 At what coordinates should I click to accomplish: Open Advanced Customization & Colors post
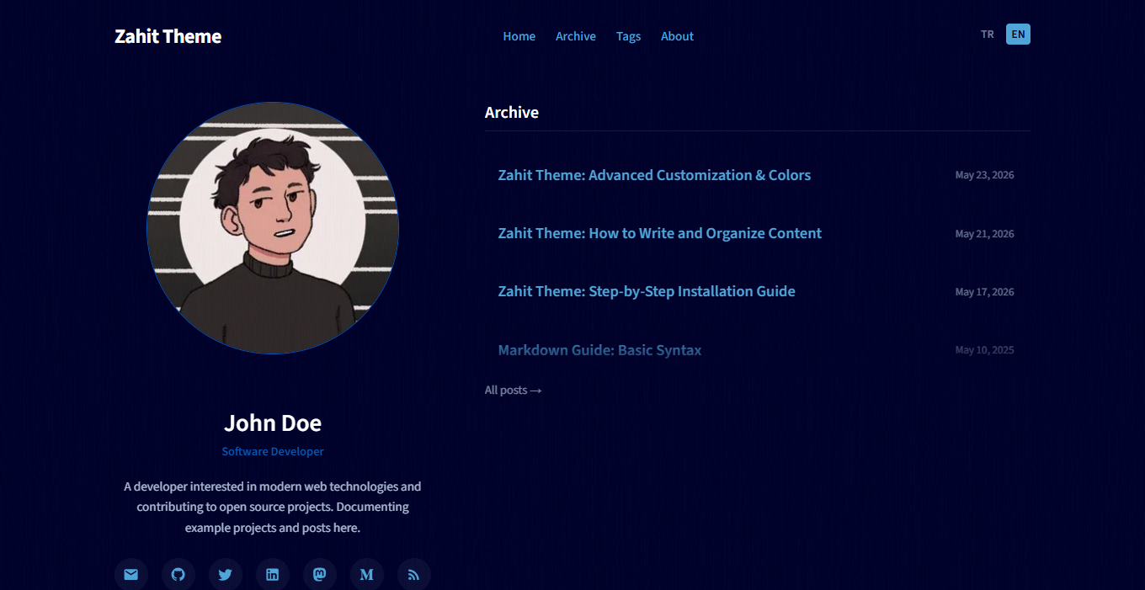click(x=654, y=175)
